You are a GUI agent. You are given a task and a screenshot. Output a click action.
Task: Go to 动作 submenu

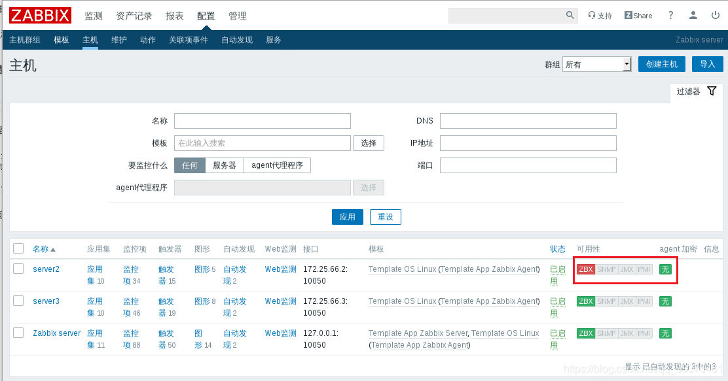148,40
